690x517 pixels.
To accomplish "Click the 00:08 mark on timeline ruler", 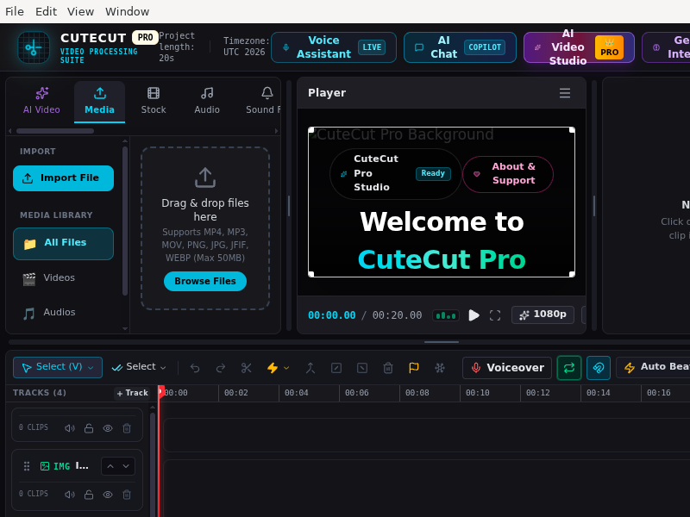I will coord(417,393).
